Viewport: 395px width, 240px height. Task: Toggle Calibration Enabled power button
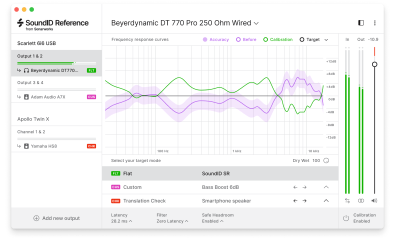346,218
